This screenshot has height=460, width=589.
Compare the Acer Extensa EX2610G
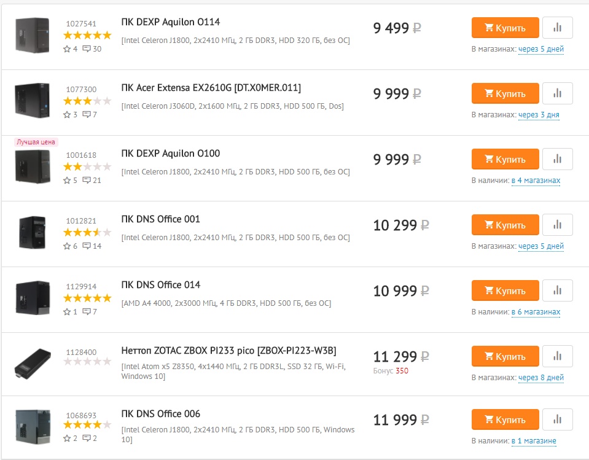[x=558, y=93]
